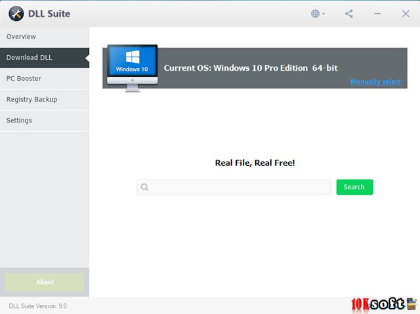Image resolution: width=420 pixels, height=314 pixels.
Task: Open Settings from the sidebar
Action: (45, 121)
